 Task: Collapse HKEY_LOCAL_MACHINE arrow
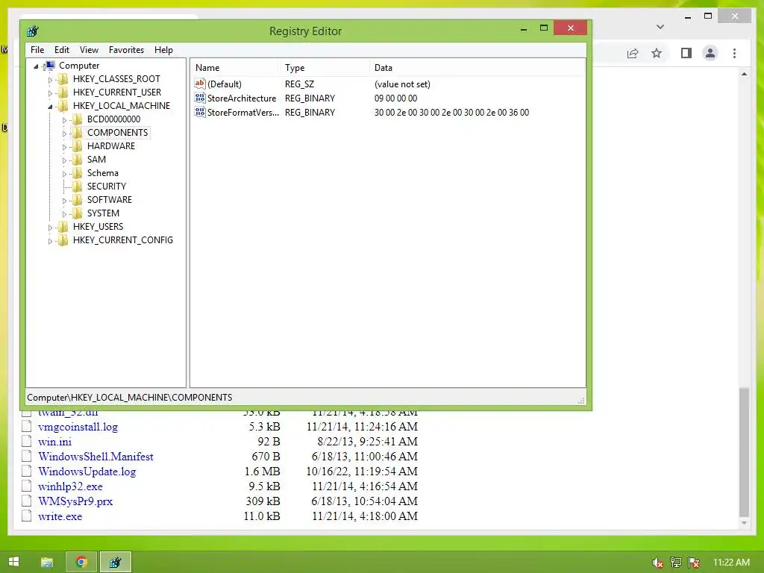pos(50,106)
